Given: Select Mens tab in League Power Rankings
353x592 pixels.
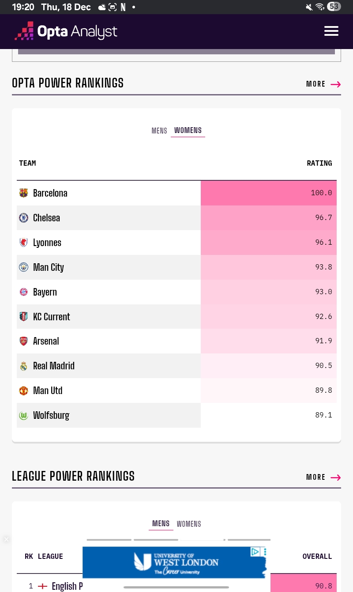Looking at the screenshot, I should click(161, 524).
